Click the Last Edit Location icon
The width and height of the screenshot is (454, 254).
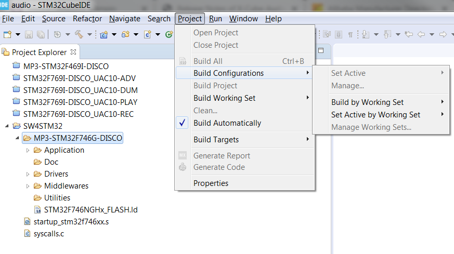[x=409, y=34]
